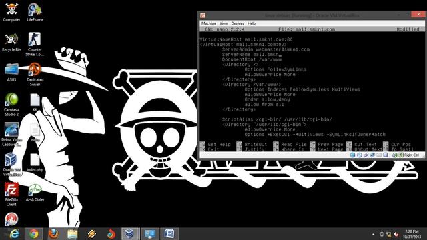Click the 'Cur Pos' shortcut in nano footer

click(397, 145)
